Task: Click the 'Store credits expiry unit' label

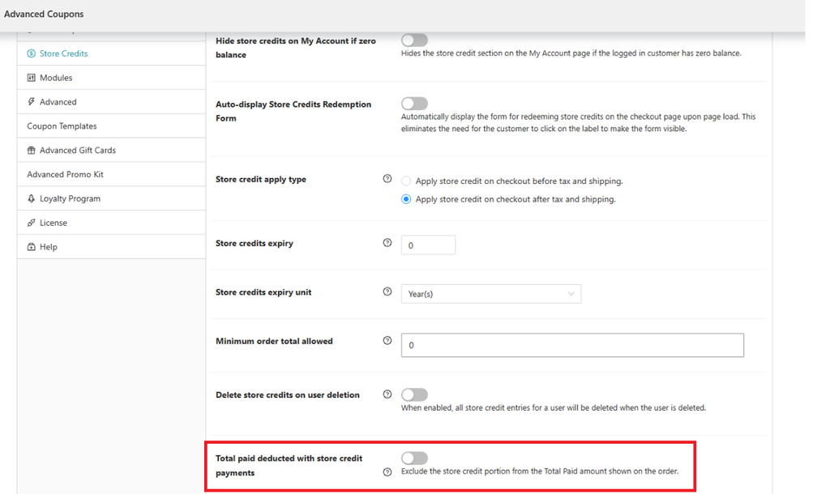Action: click(x=263, y=292)
